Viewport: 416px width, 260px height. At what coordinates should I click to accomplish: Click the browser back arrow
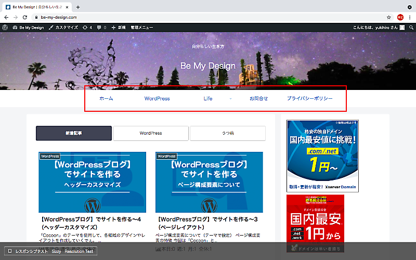point(6,17)
